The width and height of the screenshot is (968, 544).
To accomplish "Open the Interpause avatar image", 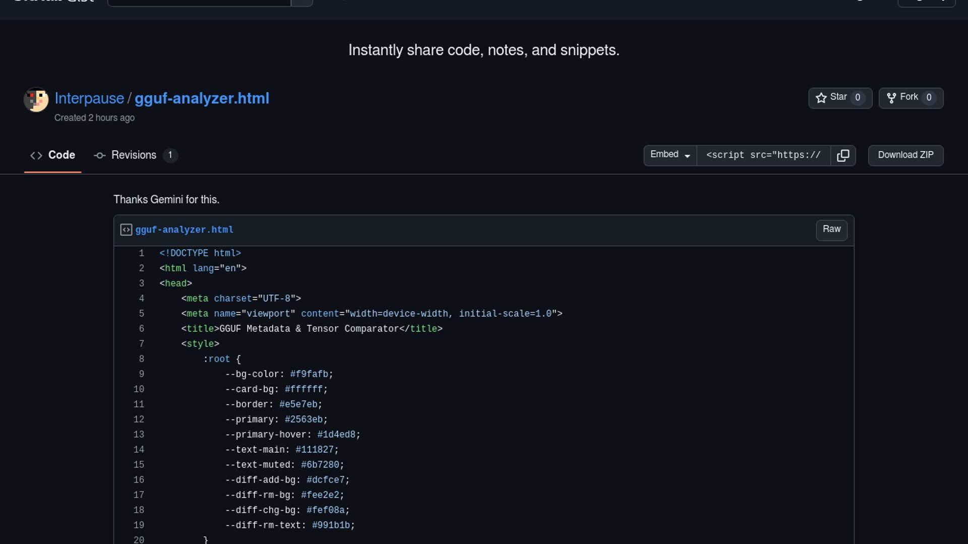I will click(x=36, y=100).
